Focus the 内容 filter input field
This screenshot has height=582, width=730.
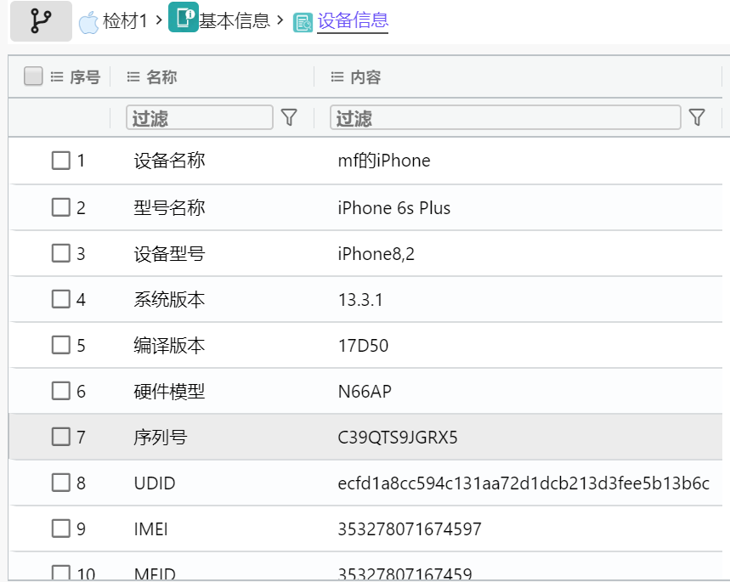pyautogui.click(x=506, y=117)
